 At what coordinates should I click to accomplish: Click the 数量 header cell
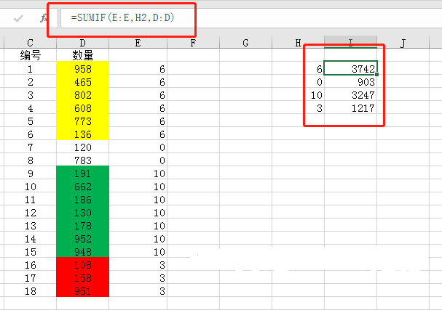[82, 55]
